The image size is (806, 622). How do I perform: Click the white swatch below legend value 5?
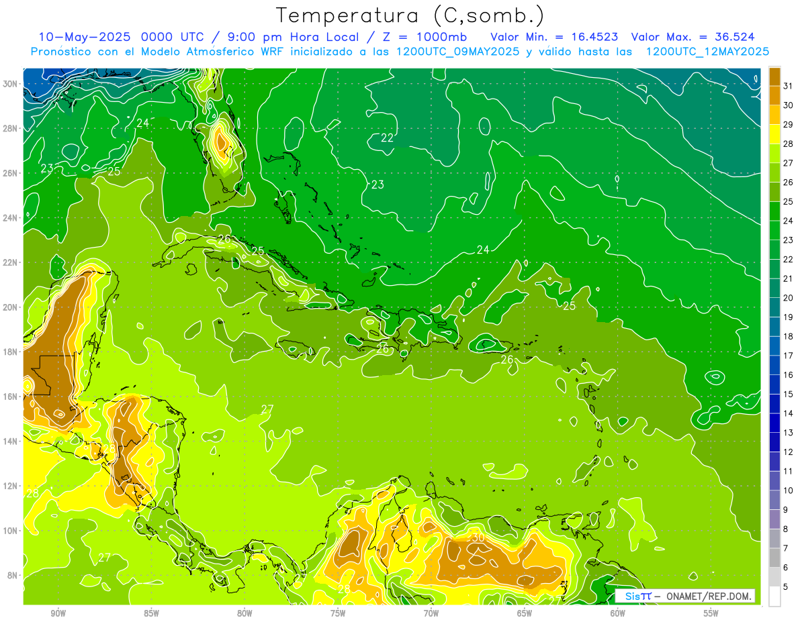[x=774, y=596]
